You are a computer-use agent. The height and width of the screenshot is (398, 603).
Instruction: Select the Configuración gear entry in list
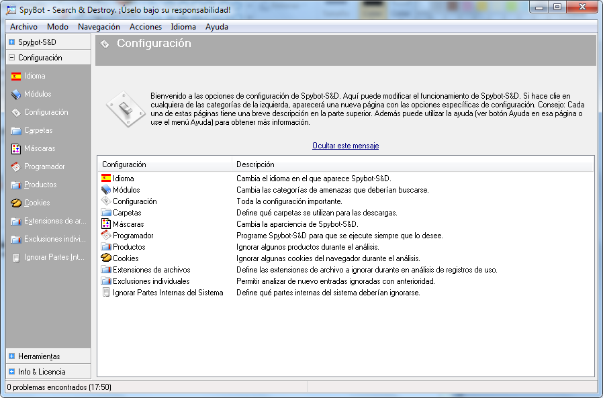(x=136, y=201)
